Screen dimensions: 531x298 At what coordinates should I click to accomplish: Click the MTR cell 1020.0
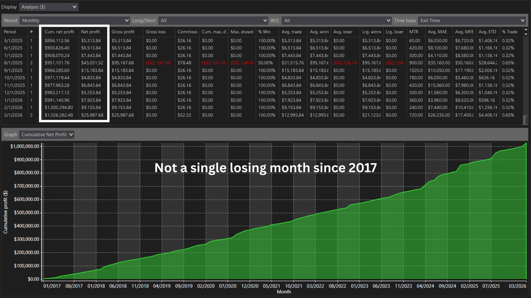416,70
